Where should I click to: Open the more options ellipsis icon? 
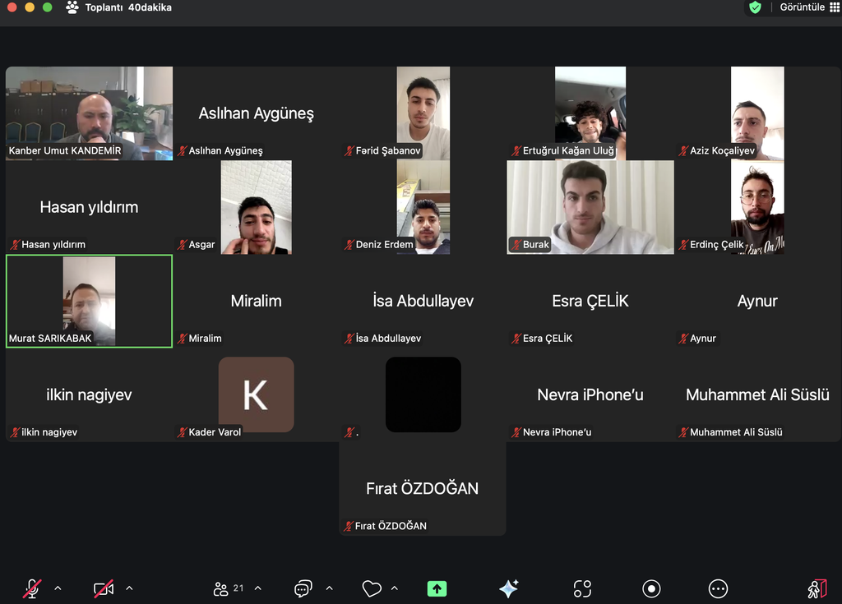point(718,588)
